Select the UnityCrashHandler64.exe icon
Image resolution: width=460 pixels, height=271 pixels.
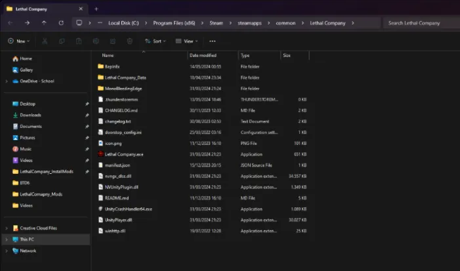[100, 209]
